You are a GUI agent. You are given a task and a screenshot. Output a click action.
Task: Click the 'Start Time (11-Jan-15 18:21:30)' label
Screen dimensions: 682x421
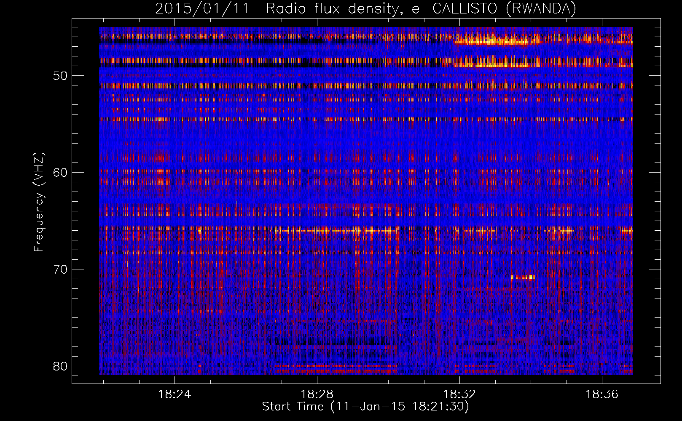pyautogui.click(x=365, y=407)
